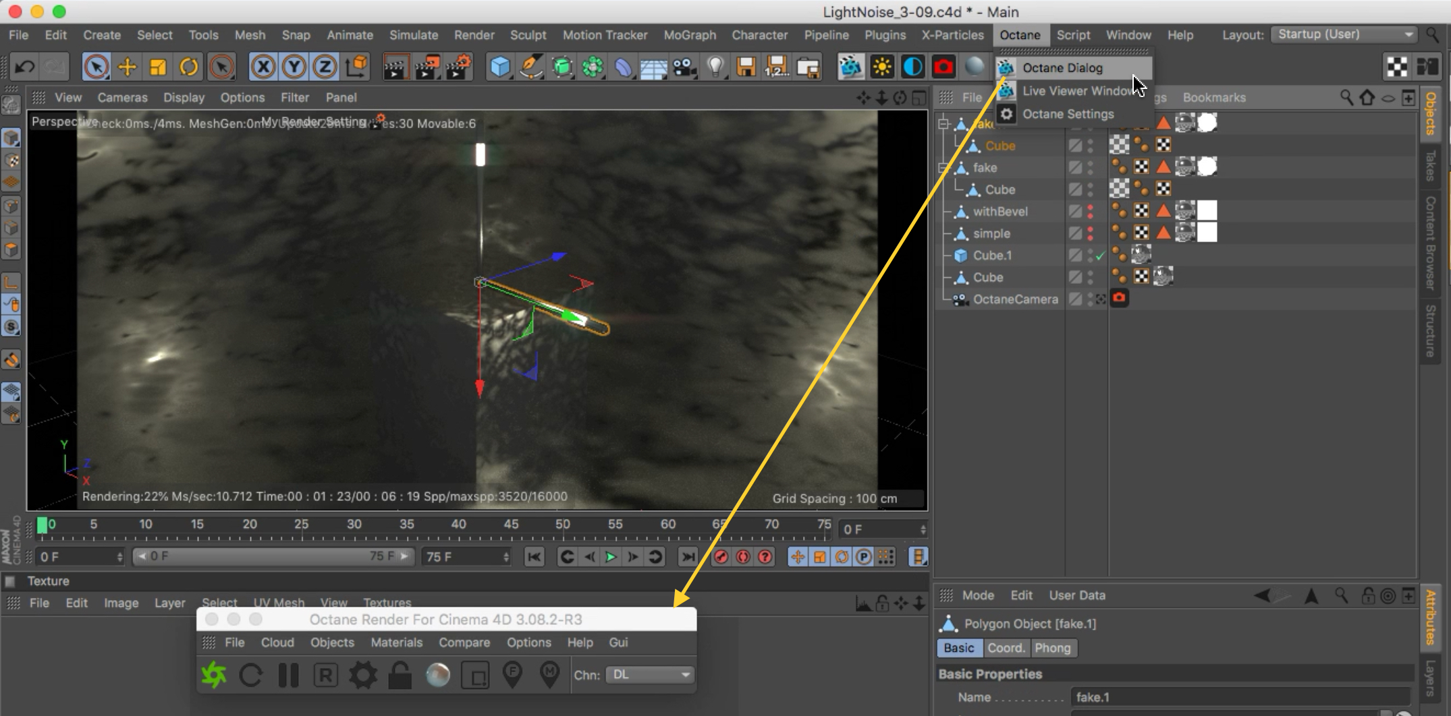Viewport: 1451px width, 716px height.
Task: Jump to the start of the animation
Action: (534, 557)
